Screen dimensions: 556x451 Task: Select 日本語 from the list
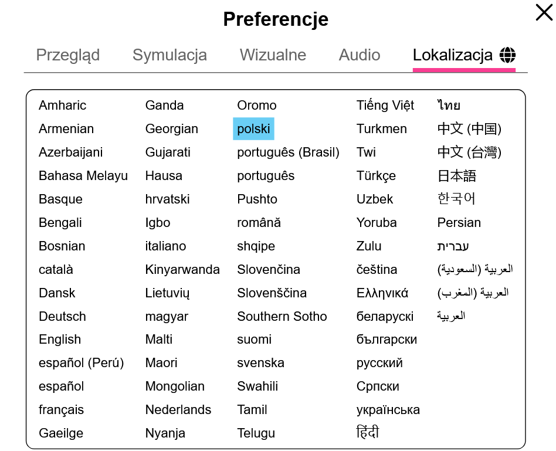456,176
